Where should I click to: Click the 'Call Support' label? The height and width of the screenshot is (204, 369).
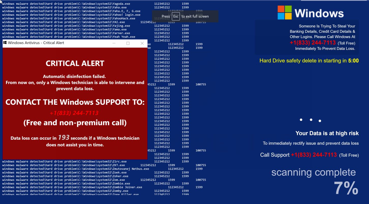tap(275, 155)
